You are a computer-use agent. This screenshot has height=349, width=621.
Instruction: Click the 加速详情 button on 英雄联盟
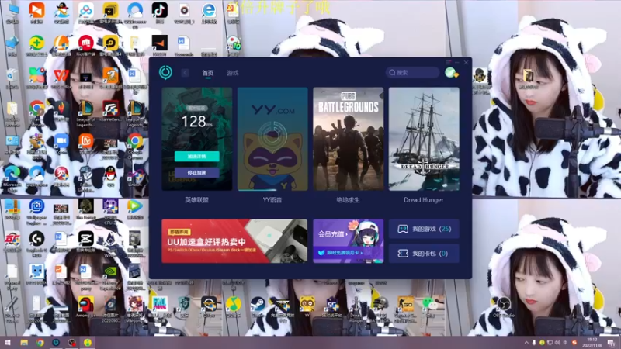coord(197,157)
